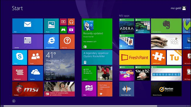Open the Sports tile with golfer
The image size is (191, 107).
click(105, 73)
